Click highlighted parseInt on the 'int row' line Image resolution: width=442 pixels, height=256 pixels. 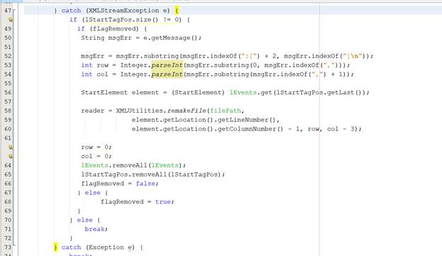167,65
